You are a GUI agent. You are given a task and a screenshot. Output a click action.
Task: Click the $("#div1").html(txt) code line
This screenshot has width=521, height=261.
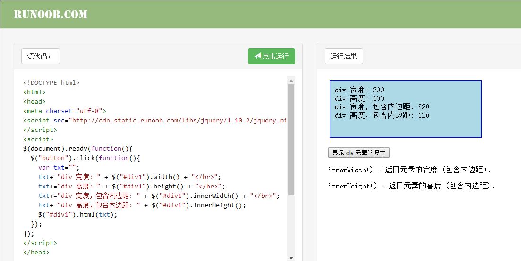pos(78,215)
